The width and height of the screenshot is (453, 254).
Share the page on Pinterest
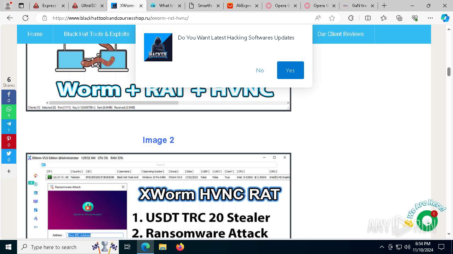point(9,141)
